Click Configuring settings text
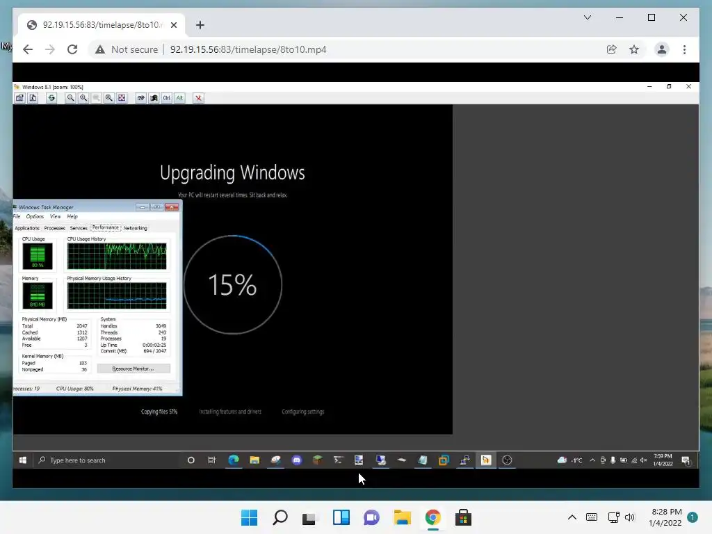Screen dimensions: 712x534 coord(303,412)
